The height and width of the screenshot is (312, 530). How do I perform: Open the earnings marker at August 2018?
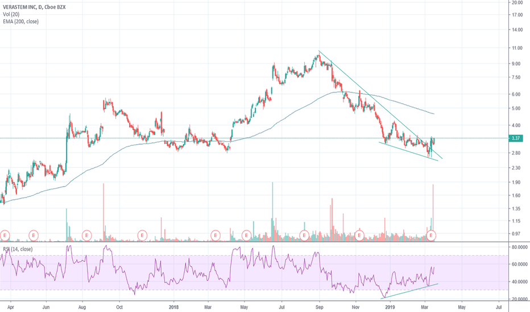tap(304, 235)
